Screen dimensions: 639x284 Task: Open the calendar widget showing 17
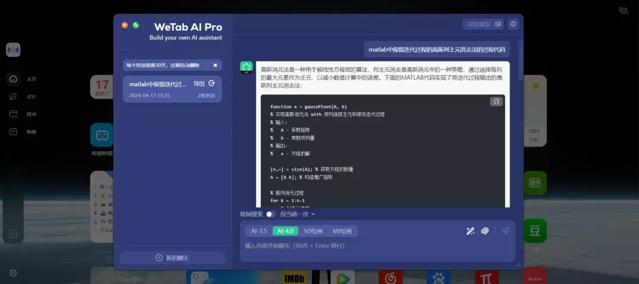click(102, 87)
